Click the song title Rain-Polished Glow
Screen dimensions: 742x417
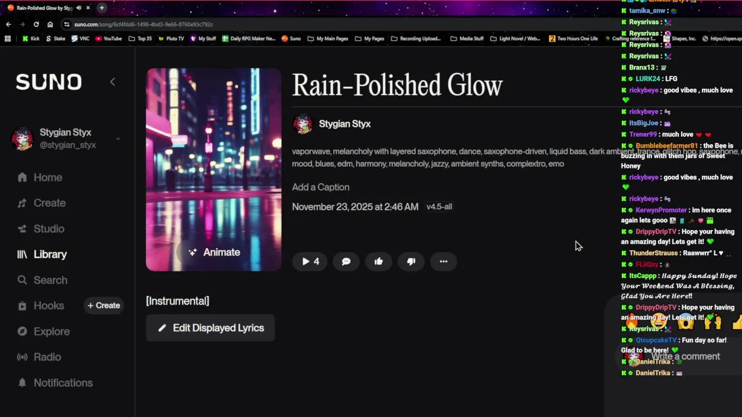coord(397,86)
